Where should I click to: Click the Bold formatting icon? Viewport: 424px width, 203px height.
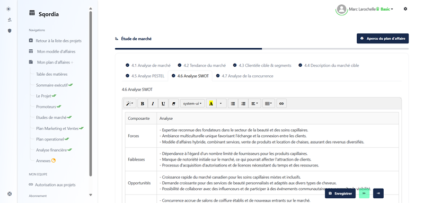click(x=143, y=103)
